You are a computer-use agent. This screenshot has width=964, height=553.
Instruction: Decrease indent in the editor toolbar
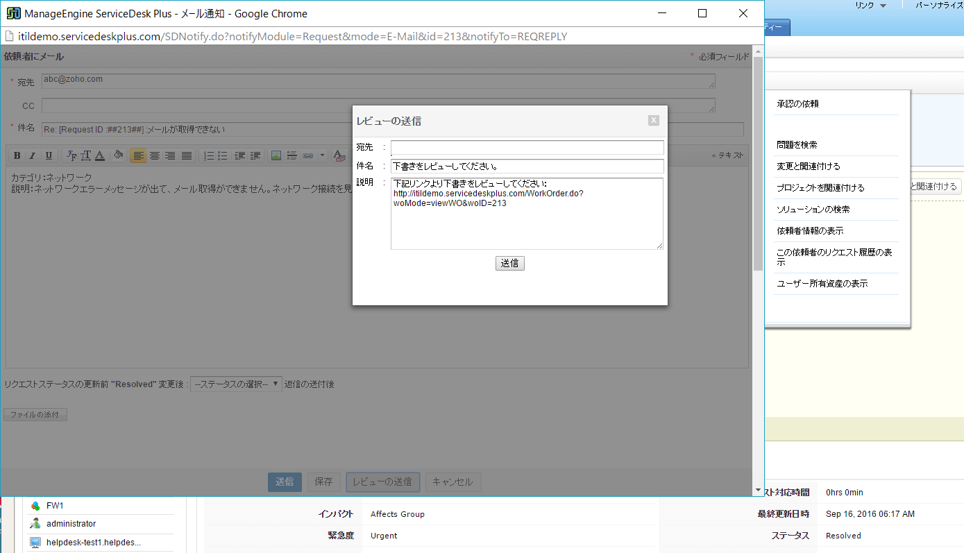point(240,155)
